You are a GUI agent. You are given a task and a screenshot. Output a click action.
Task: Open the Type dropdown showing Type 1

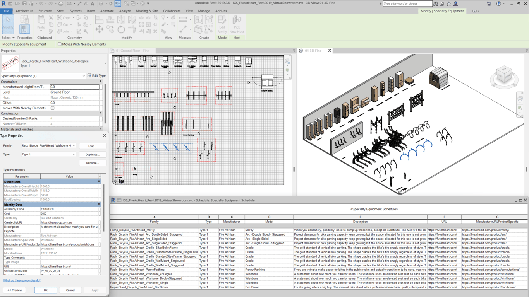(74, 154)
